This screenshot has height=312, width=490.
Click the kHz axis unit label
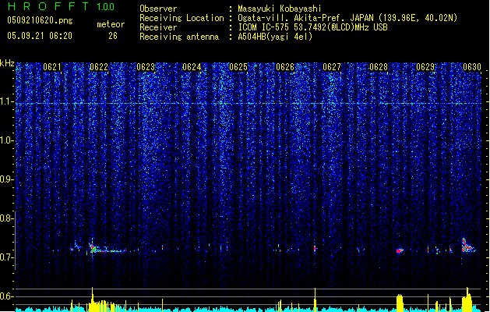[x=7, y=63]
